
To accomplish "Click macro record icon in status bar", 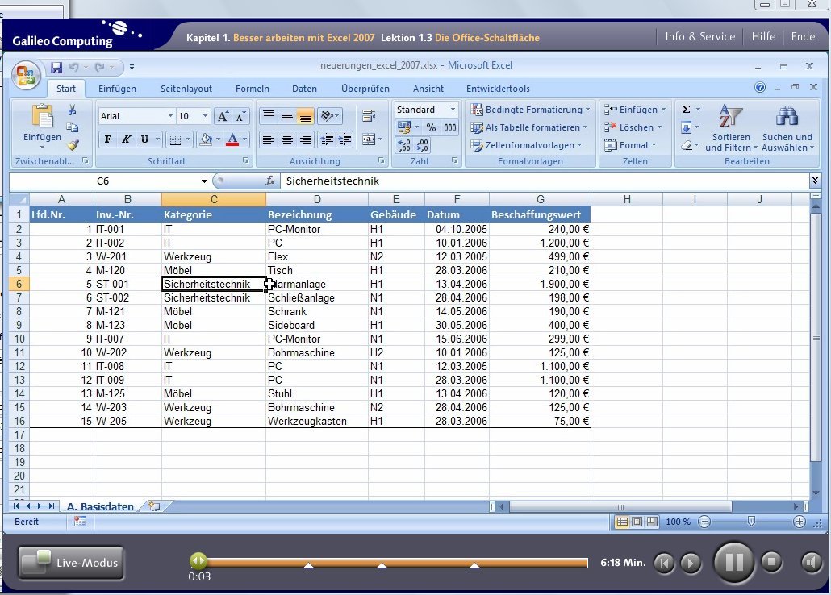I will pyautogui.click(x=80, y=522).
